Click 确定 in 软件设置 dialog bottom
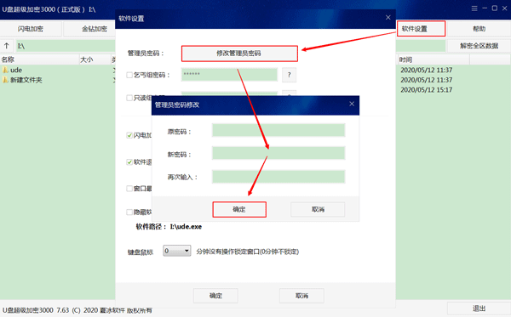511x317 pixels. [215, 296]
